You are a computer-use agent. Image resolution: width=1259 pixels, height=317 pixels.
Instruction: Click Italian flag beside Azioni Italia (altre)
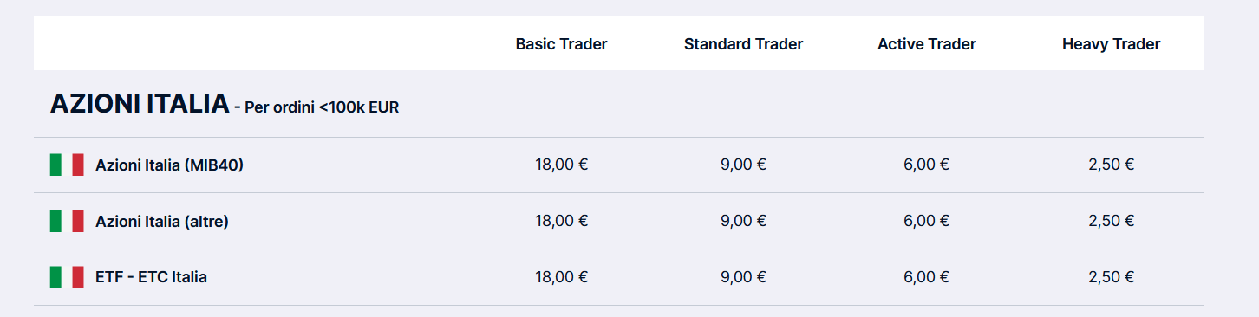[67, 221]
